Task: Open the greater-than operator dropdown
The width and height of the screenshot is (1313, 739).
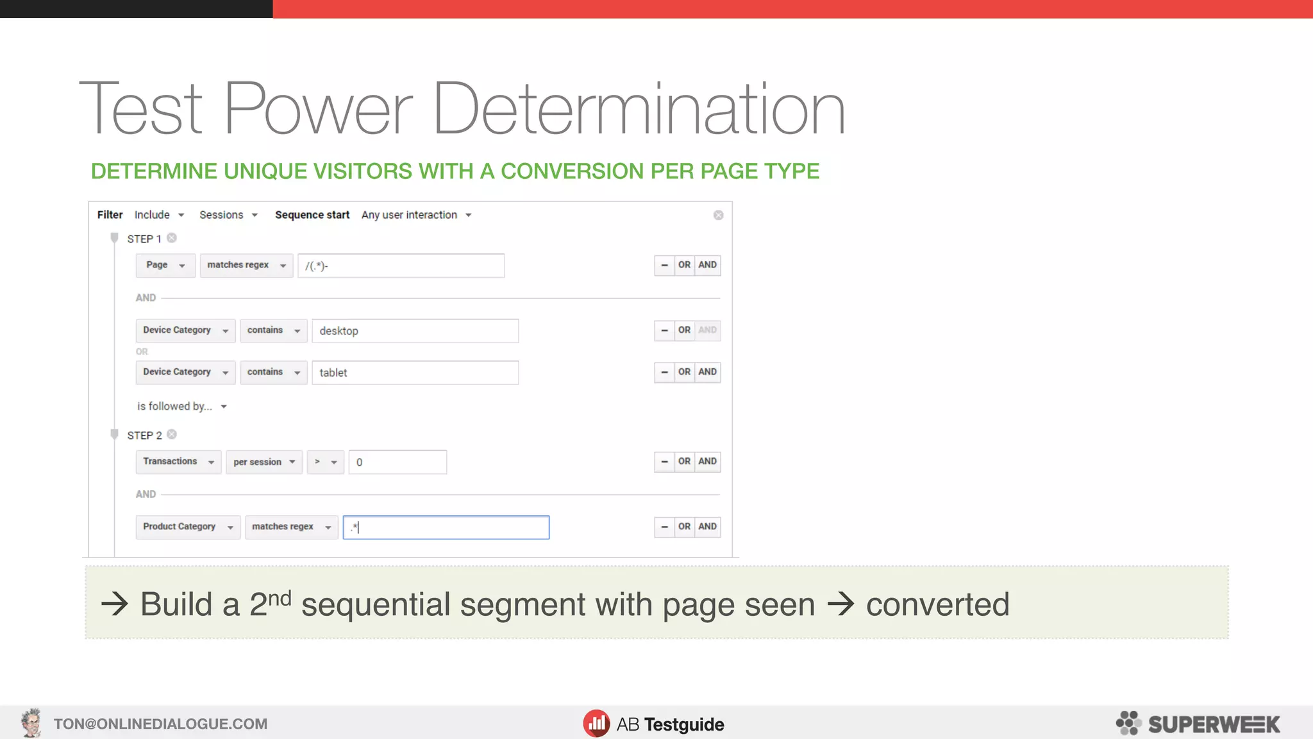Action: (x=326, y=462)
